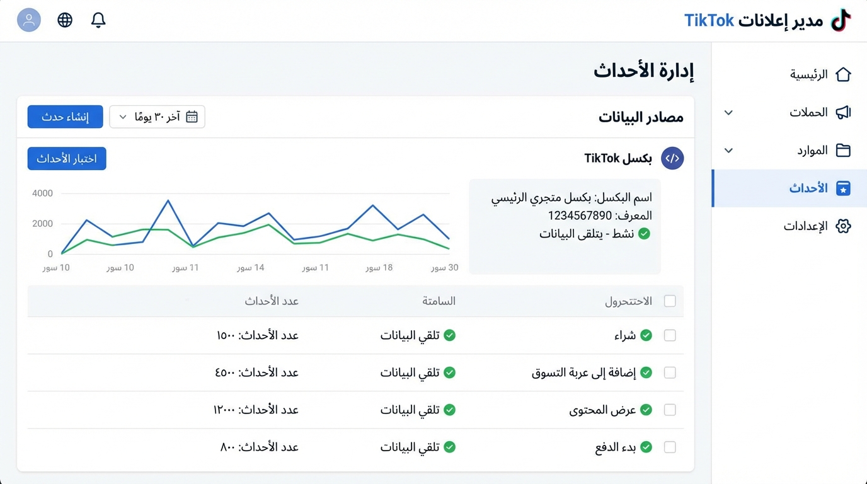867x484 pixels.
Task: Click the إنشاء حدث button
Action: coord(65,117)
